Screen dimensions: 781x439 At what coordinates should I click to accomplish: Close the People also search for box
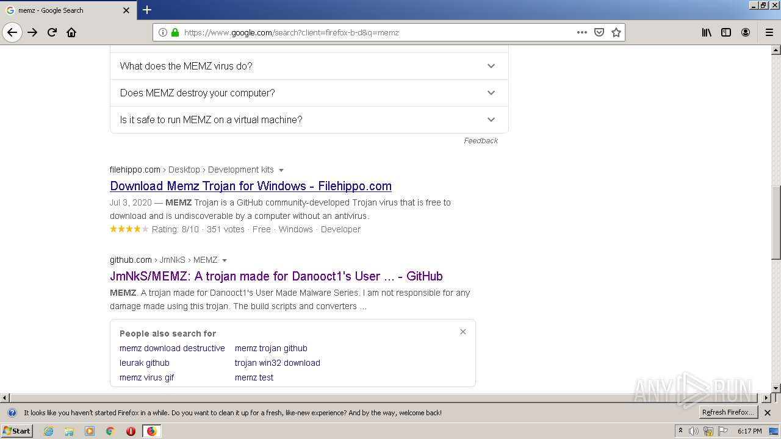click(x=463, y=332)
